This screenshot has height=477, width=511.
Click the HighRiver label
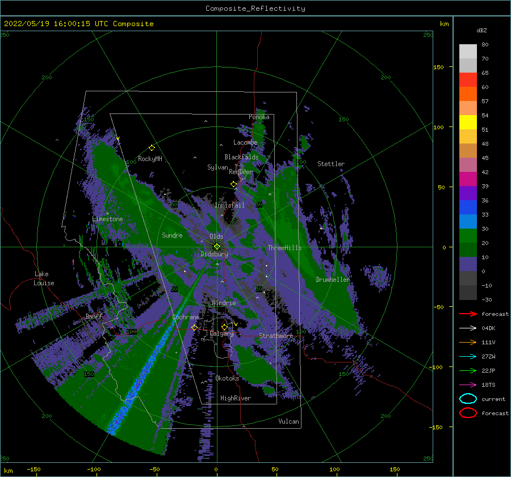pos(236,398)
